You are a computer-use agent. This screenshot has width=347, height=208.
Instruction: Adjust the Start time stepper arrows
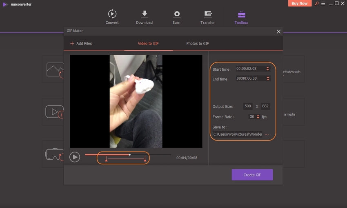(268, 69)
